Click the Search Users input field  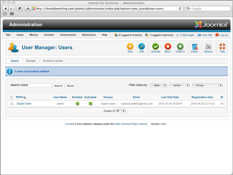(x=40, y=85)
